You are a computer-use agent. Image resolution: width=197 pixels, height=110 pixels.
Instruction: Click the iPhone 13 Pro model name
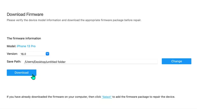click(26, 46)
